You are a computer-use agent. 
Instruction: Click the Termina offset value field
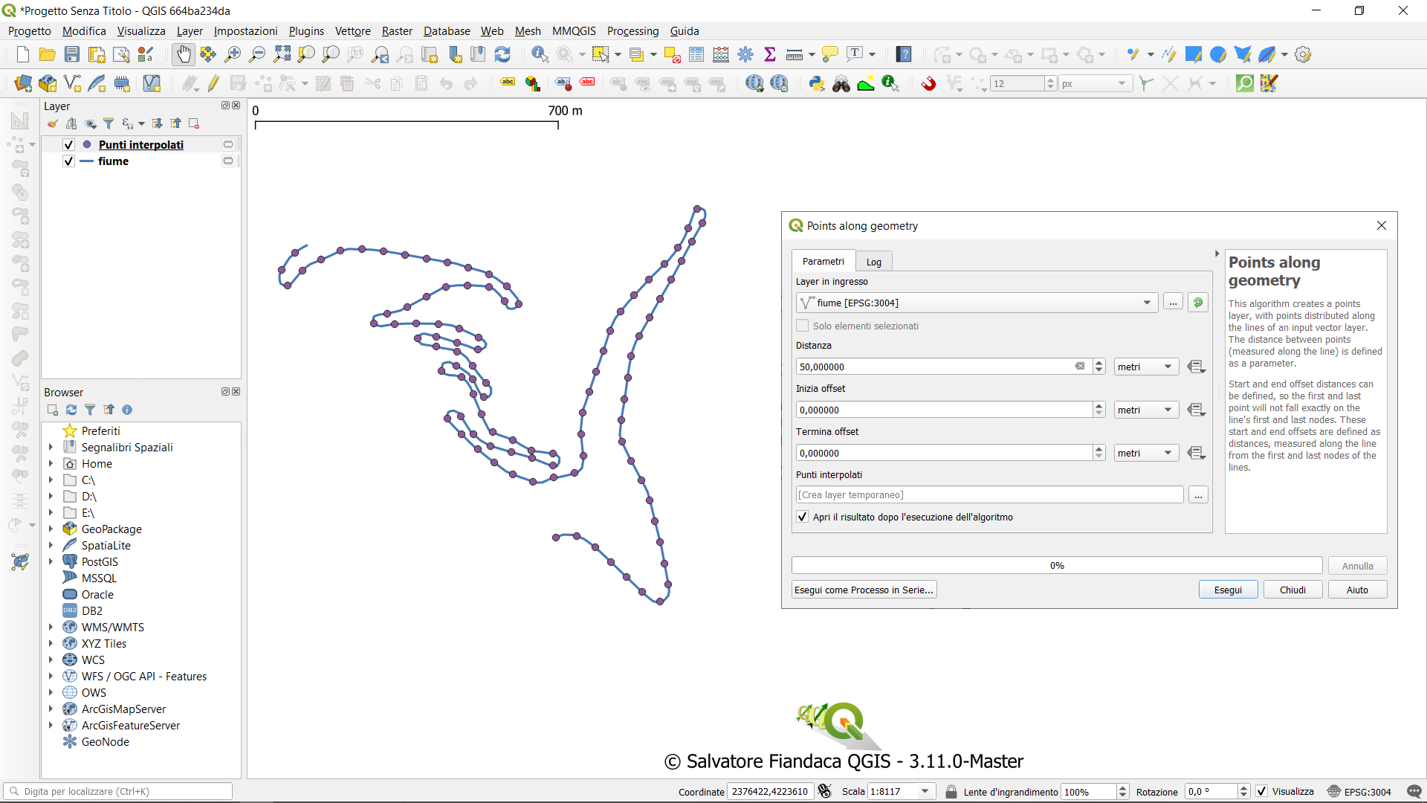(x=944, y=453)
